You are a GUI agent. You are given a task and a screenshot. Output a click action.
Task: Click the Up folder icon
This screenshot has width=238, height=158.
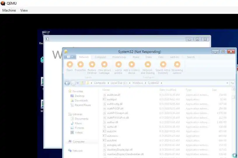point(82,83)
